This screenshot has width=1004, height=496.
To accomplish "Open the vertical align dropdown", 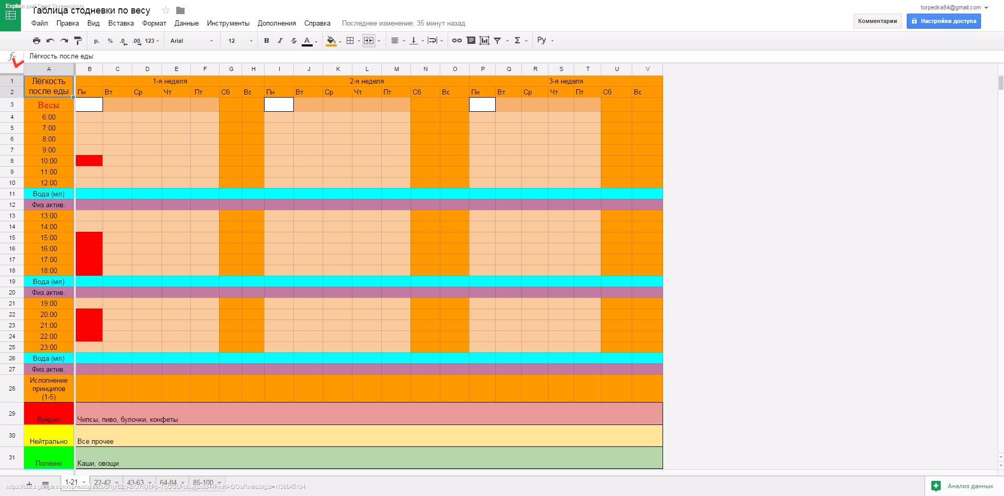I will pyautogui.click(x=416, y=41).
